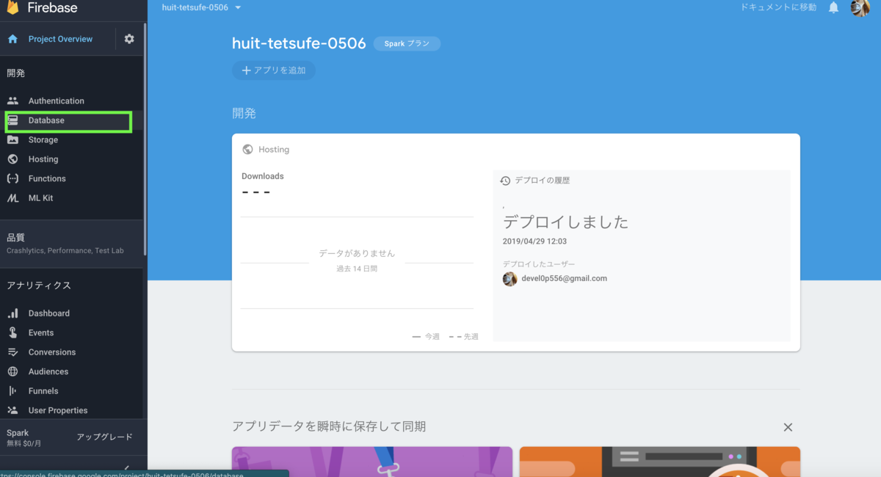Open the Analytics Dashboard item
Image resolution: width=881 pixels, height=477 pixels.
point(49,313)
